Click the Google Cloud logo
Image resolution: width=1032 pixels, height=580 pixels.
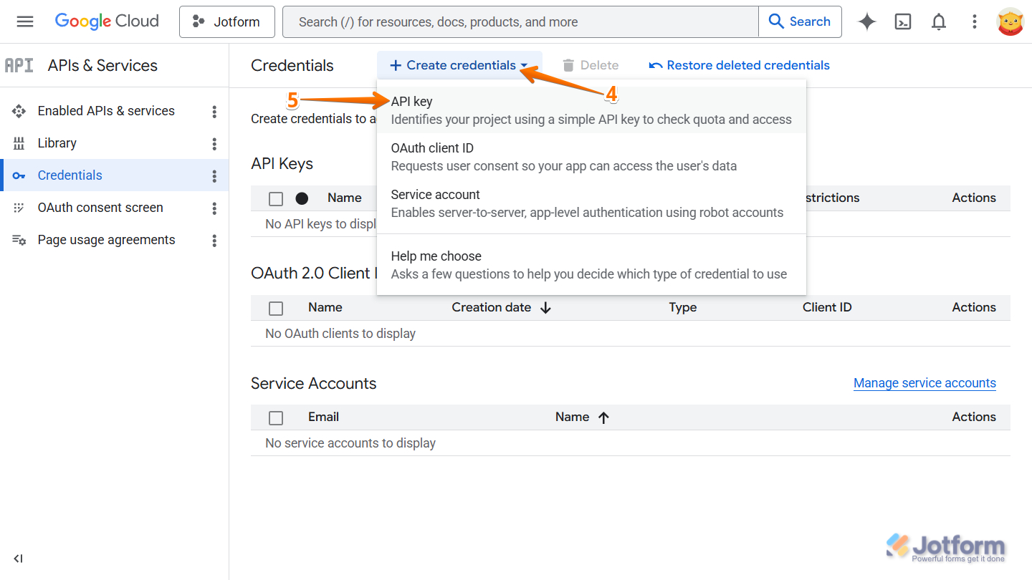[106, 21]
